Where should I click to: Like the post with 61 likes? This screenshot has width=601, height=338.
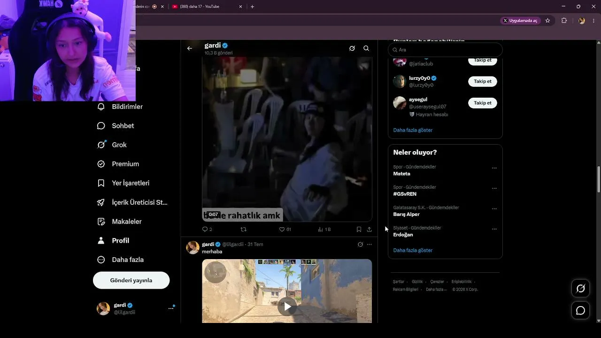click(285, 230)
